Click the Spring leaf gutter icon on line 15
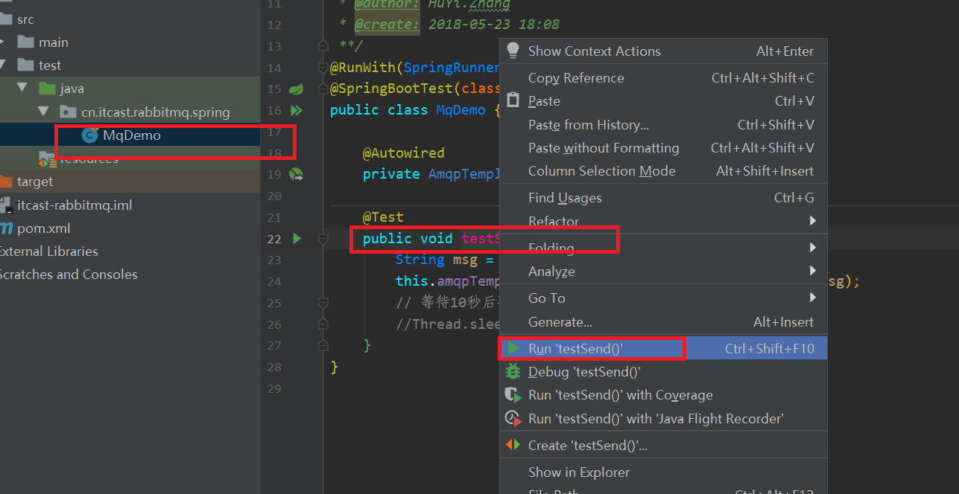Screen dimensions: 959x494 [296, 89]
